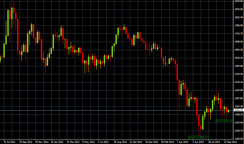The image size is (244, 144).
Task: Click the 1920.80 price scale value
Action: (x=239, y=1)
